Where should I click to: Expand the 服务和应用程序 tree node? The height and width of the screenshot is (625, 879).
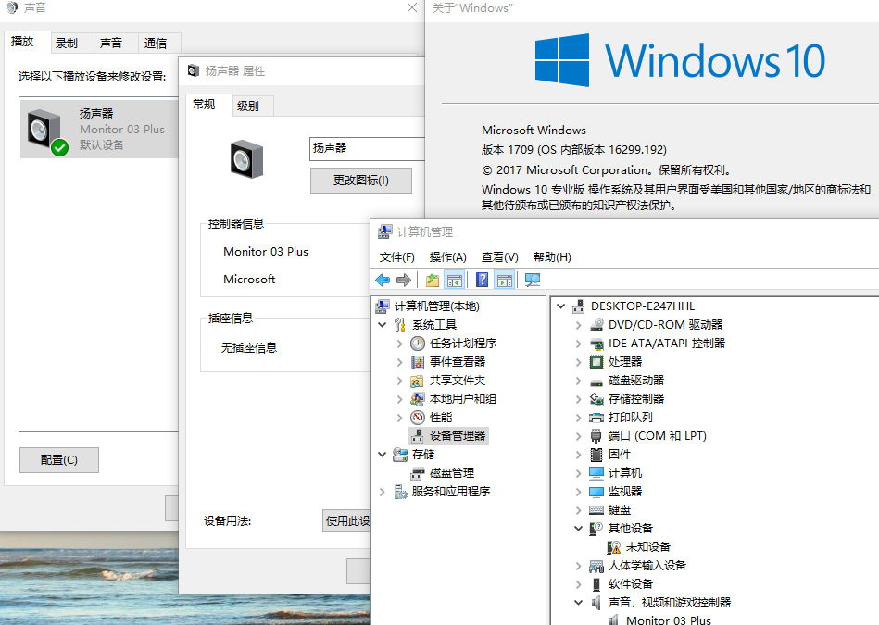coord(383,492)
